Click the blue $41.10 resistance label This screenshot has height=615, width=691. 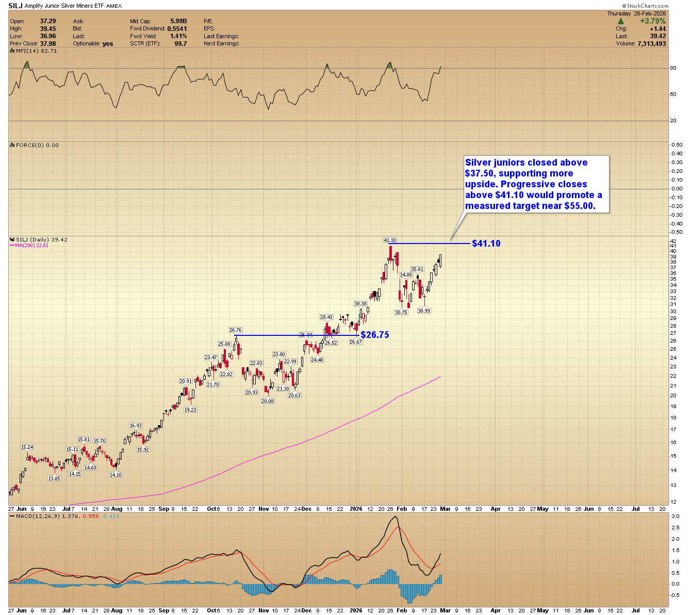486,244
